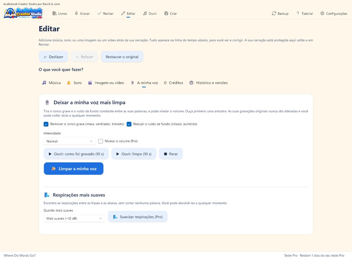352x259 pixels.
Task: Click the Histórico e versões clock icon
Action: tap(191, 83)
